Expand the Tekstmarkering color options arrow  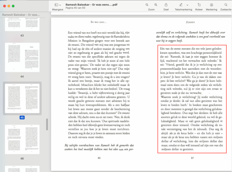click(x=187, y=5)
